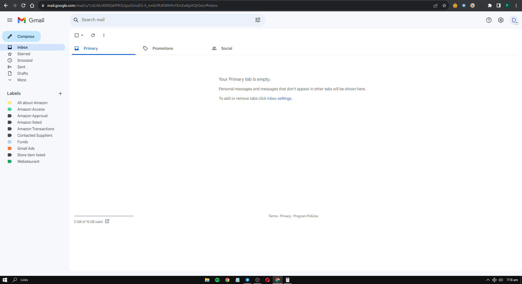
Task: Open the Privacy link
Action: pos(285,216)
